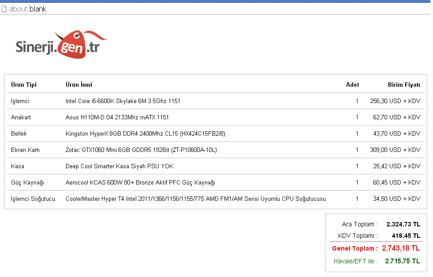The image size is (433, 277).
Task: Select Intel Core i5-6600K Skylake product name
Action: pos(123,101)
